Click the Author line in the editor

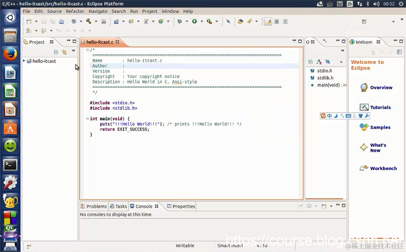point(194,66)
